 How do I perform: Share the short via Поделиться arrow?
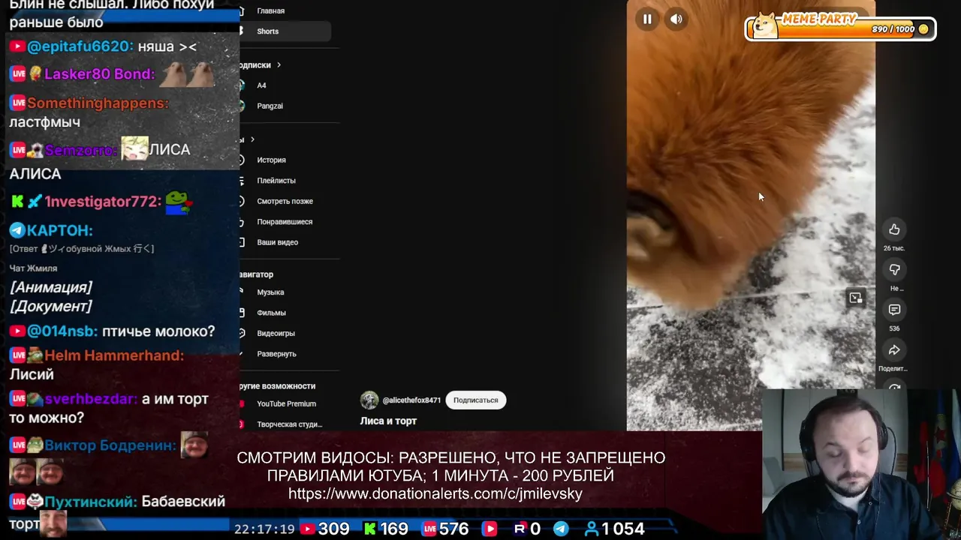(894, 350)
